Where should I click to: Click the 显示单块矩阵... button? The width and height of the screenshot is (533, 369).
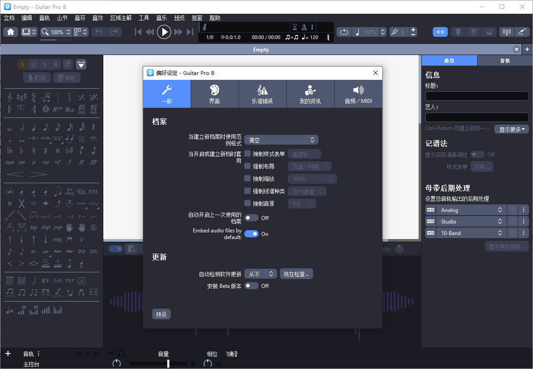coord(507,246)
